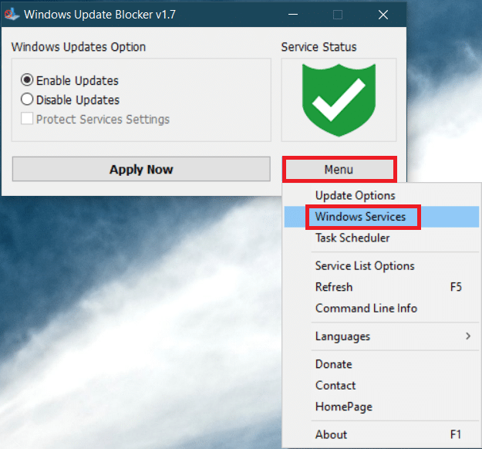Minimize the Windows Update Blocker window
This screenshot has width=482, height=449.
(x=293, y=15)
